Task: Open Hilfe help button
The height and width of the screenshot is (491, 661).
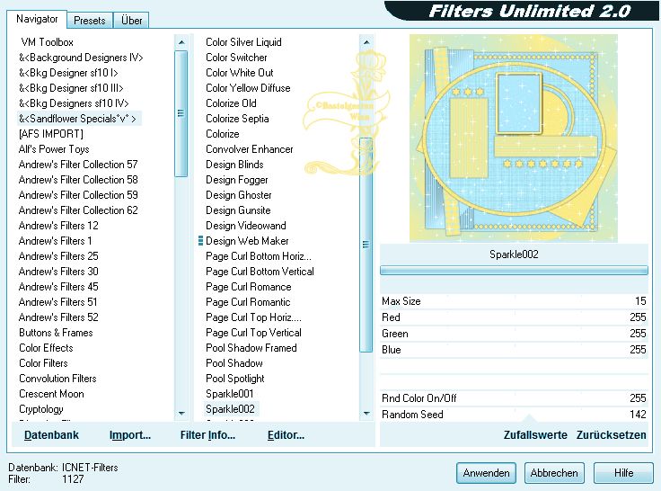Action: point(623,473)
